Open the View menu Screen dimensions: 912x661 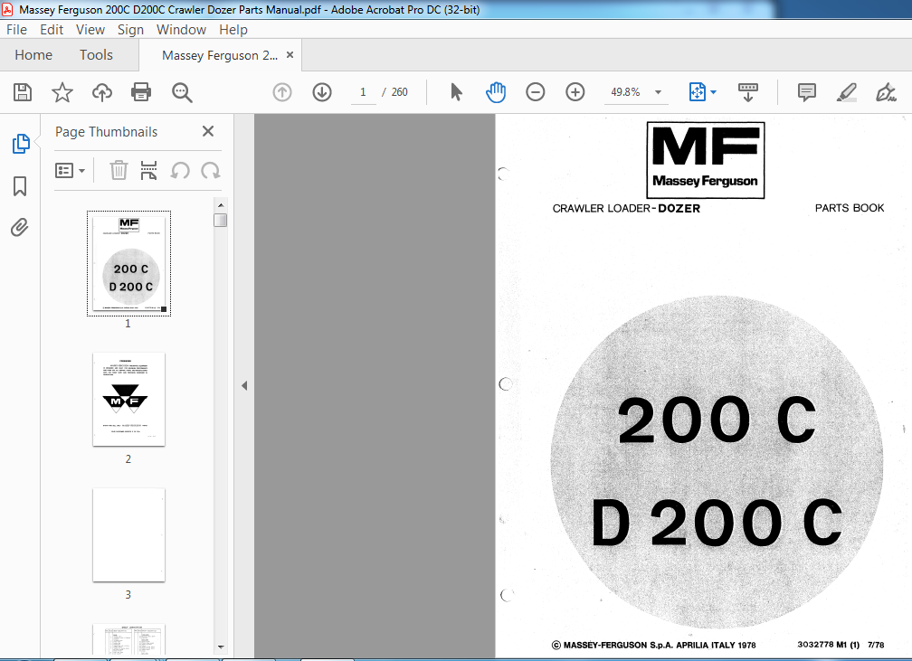point(90,30)
